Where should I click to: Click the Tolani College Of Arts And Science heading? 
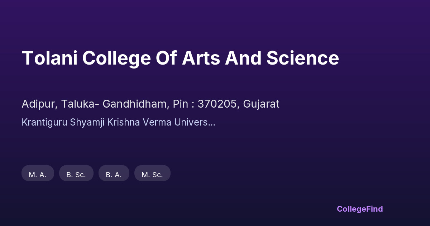180,58
